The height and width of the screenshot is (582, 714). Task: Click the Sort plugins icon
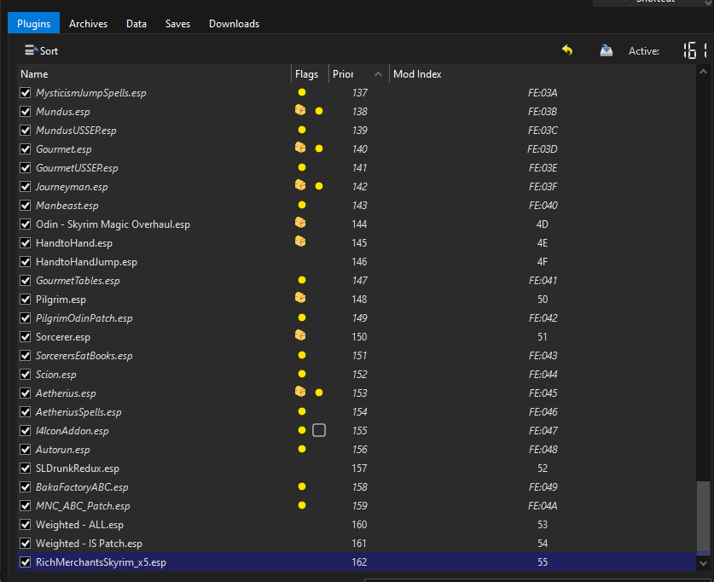[31, 50]
